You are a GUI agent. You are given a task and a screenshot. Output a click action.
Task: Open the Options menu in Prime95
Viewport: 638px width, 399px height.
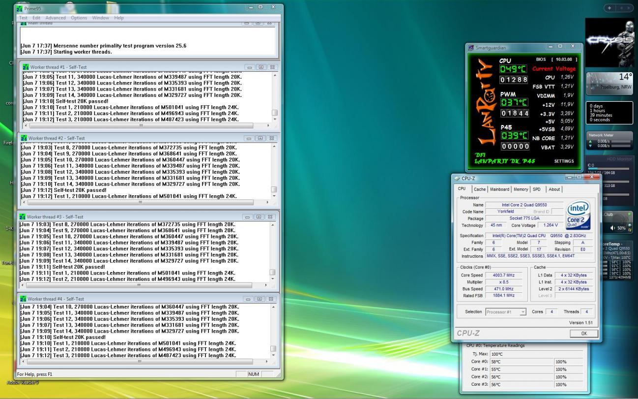(79, 18)
